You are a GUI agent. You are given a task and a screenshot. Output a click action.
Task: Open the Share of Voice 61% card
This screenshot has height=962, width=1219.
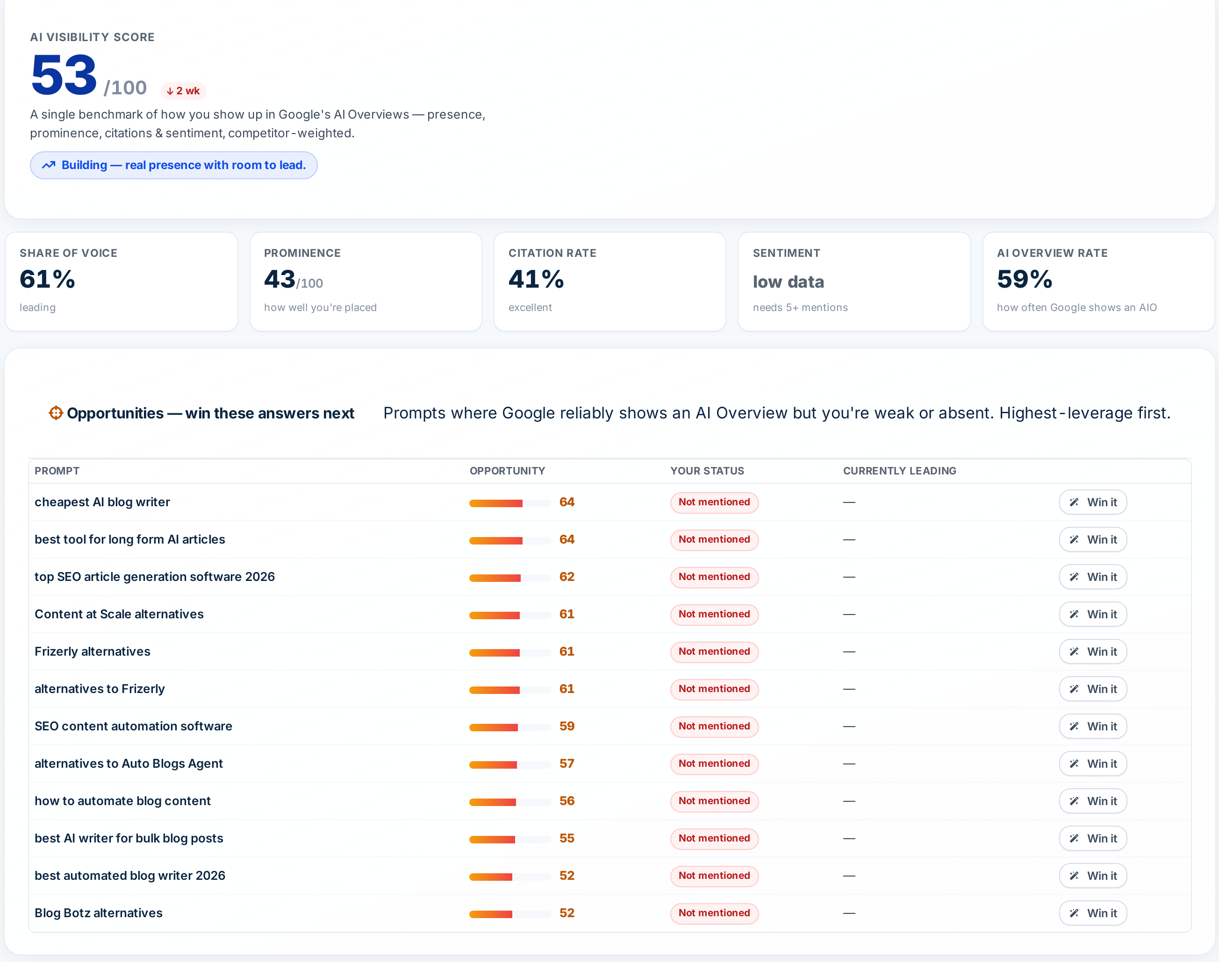click(x=121, y=281)
